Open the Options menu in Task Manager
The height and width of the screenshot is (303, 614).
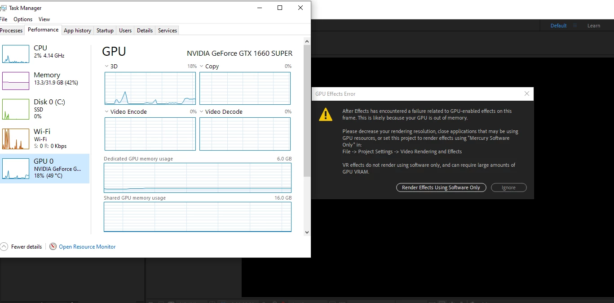pyautogui.click(x=23, y=19)
